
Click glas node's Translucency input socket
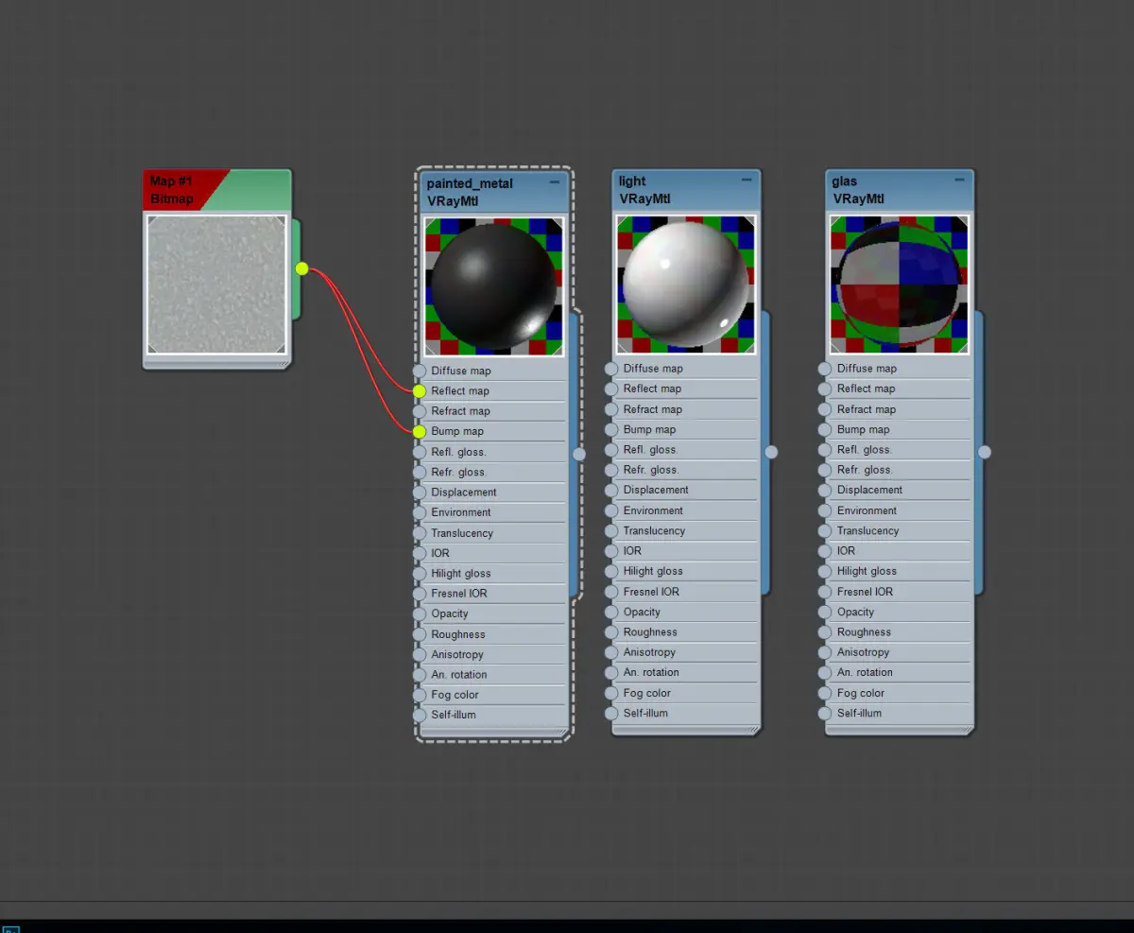(825, 530)
